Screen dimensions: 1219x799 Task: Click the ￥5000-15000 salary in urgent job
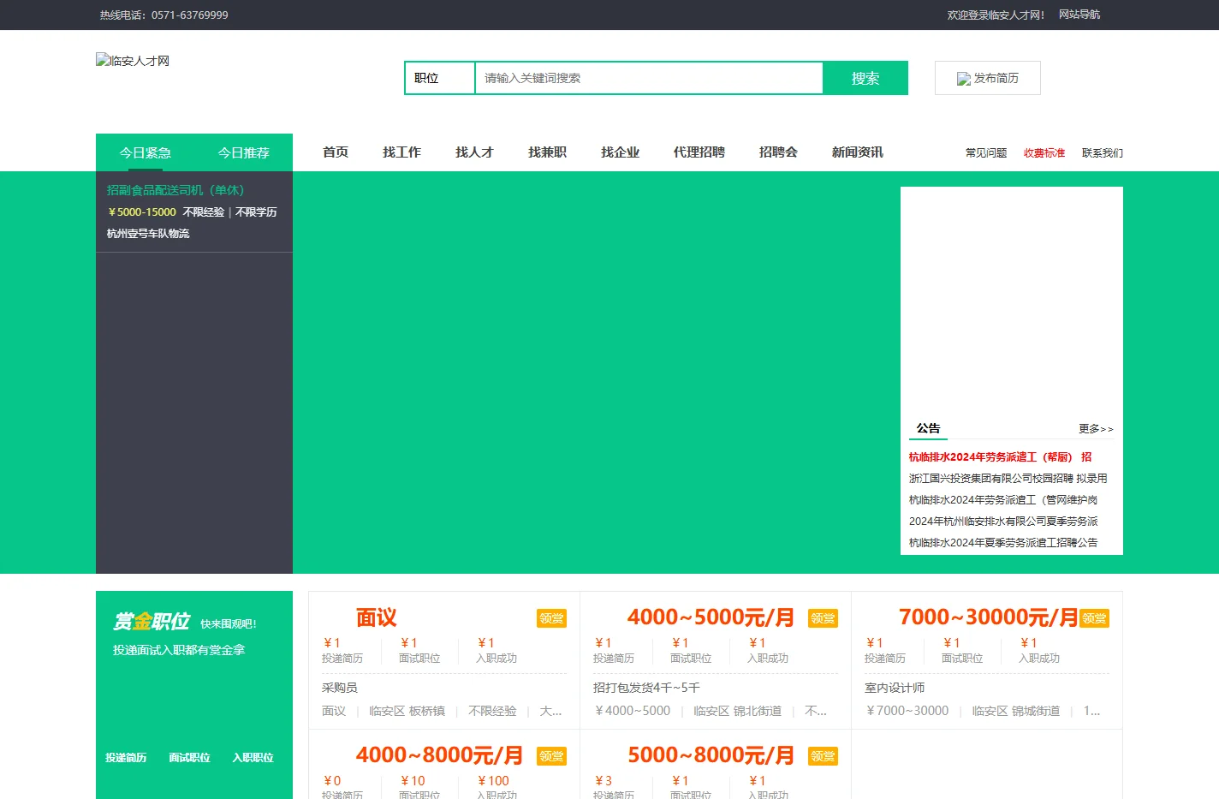(x=141, y=212)
